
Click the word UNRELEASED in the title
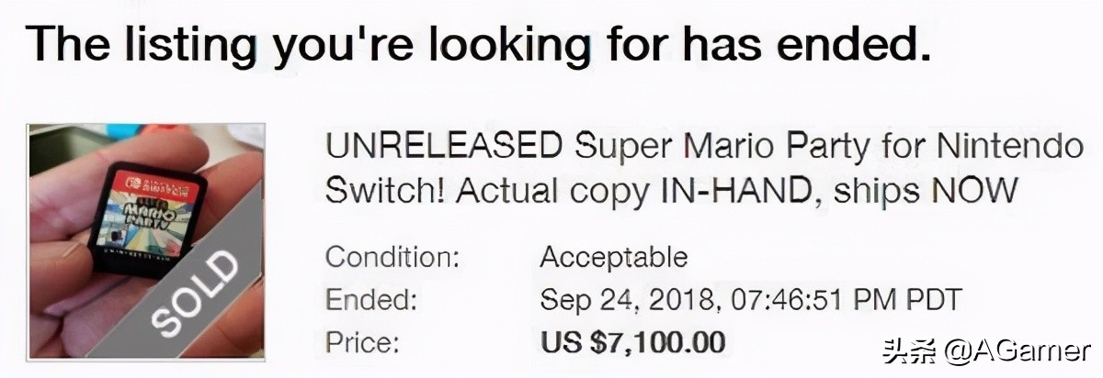coord(443,145)
